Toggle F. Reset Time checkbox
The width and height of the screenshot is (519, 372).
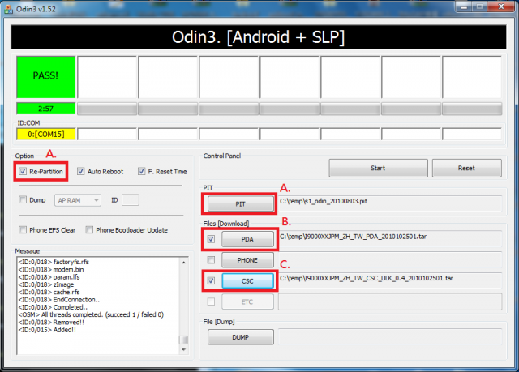(x=141, y=171)
